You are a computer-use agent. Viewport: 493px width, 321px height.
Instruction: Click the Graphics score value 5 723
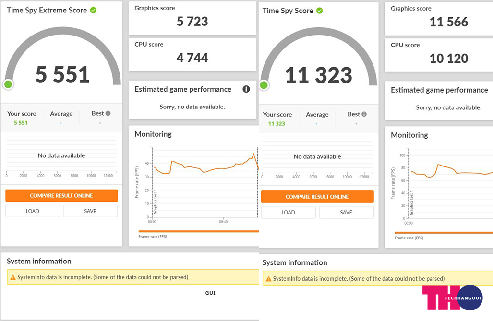192,22
